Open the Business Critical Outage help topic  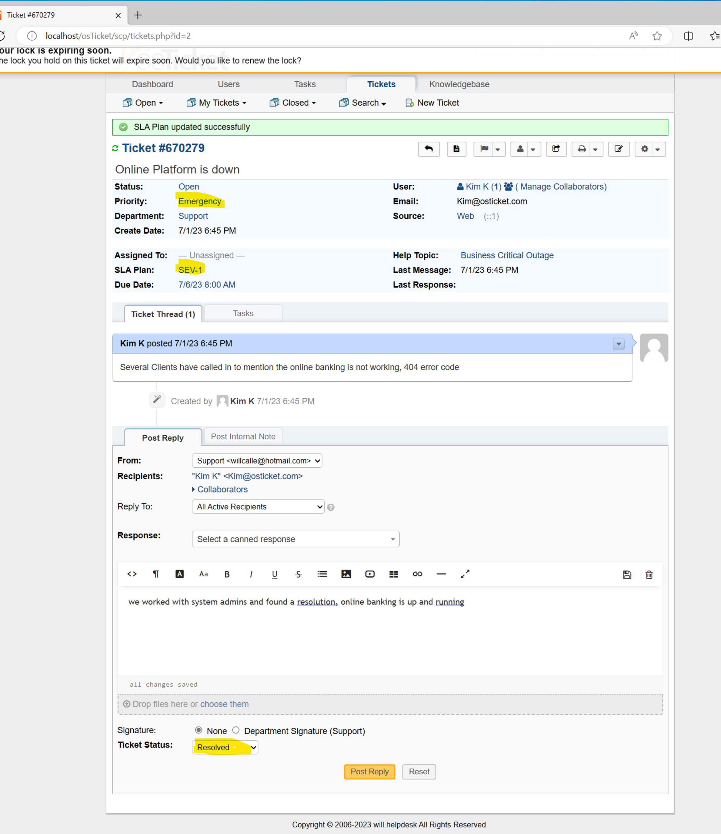(506, 255)
